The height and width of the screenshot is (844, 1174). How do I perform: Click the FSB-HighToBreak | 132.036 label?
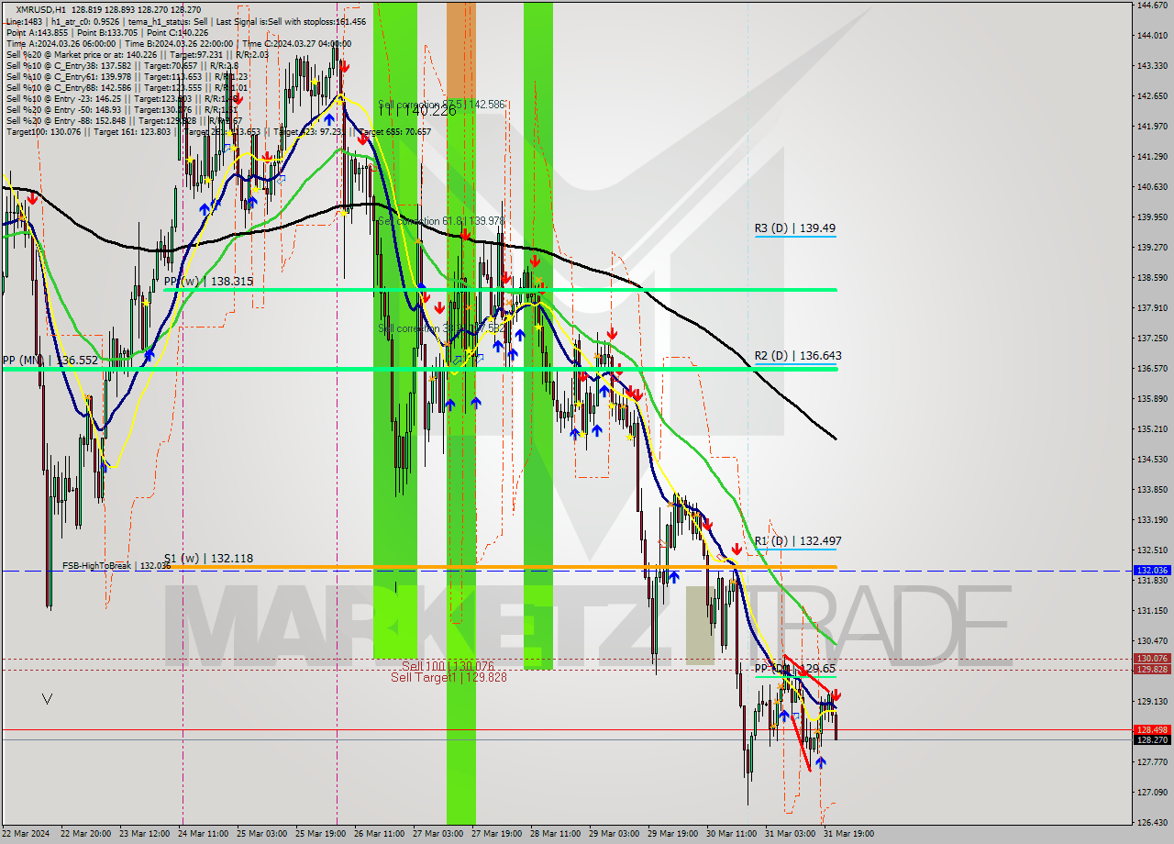click(x=116, y=566)
